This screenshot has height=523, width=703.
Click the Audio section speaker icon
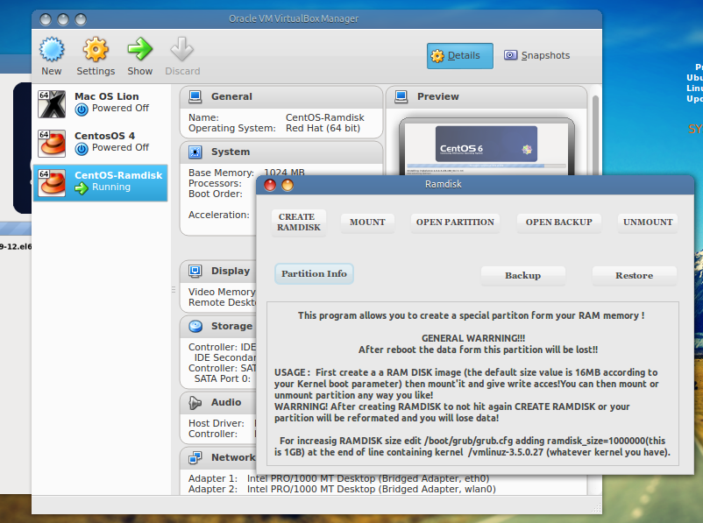[x=195, y=402]
